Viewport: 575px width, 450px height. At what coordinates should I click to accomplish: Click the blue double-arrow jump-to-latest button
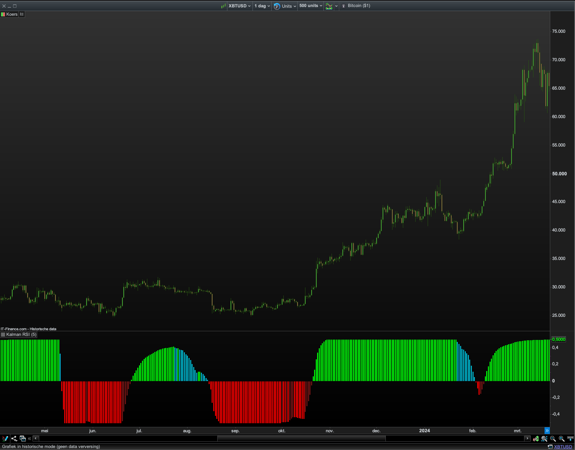[547, 431]
